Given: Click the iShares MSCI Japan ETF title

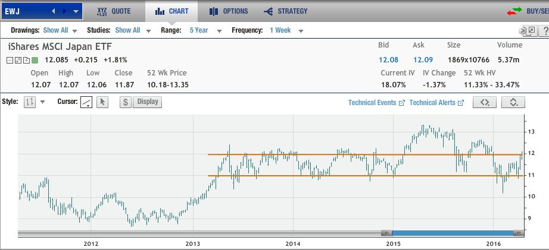Looking at the screenshot, I should click(60, 46).
